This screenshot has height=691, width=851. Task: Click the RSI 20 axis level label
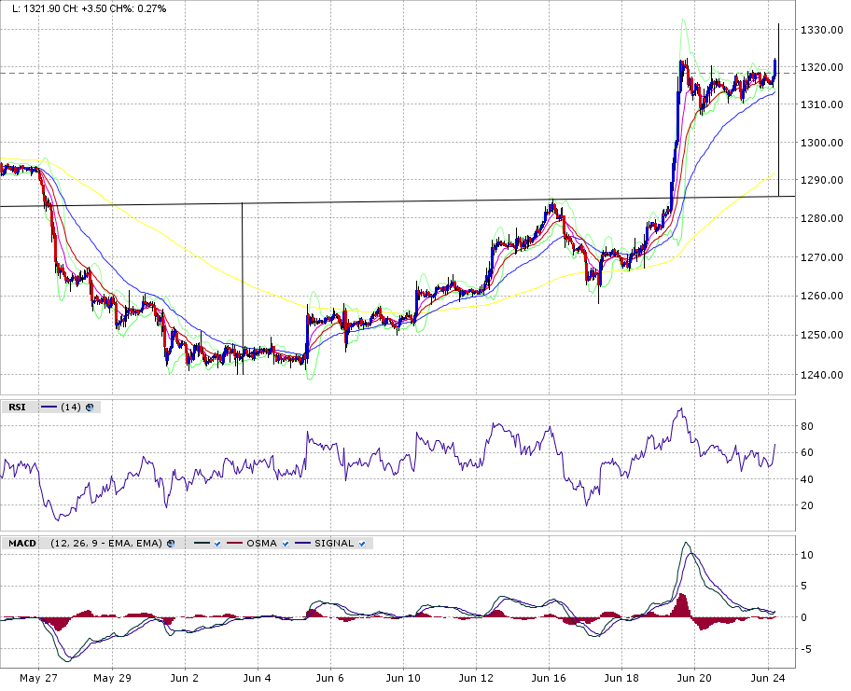[x=807, y=505]
